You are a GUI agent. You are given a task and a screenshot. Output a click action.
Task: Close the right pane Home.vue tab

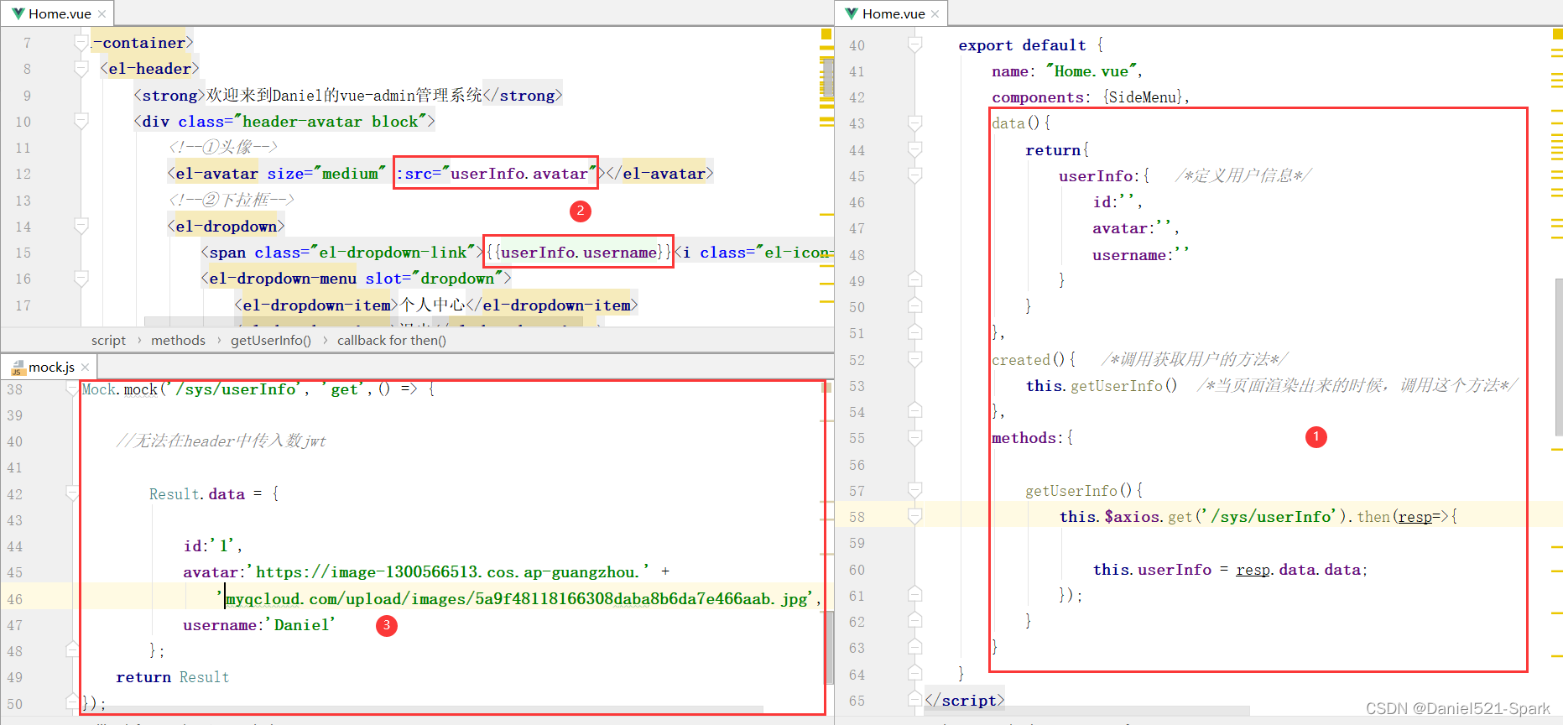[935, 14]
